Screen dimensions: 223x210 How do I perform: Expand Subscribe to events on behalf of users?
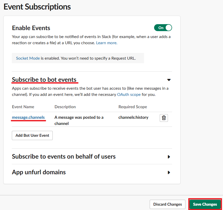click(x=169, y=157)
